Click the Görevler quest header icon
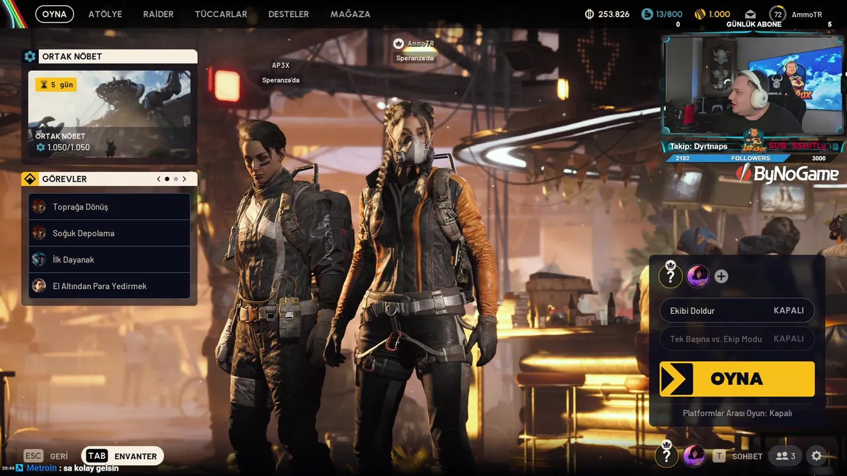 coord(30,179)
